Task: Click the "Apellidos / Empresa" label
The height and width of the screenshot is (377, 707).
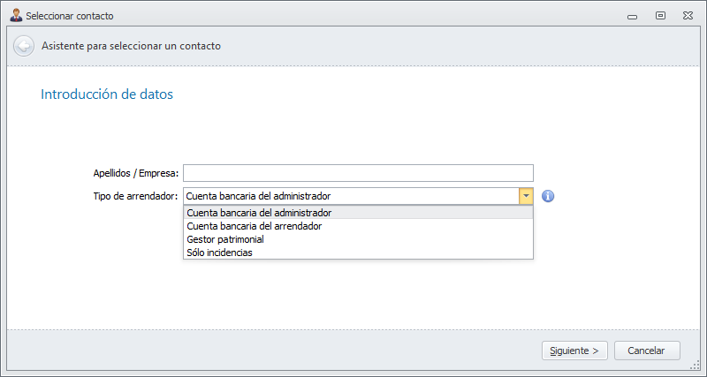Action: pyautogui.click(x=135, y=173)
